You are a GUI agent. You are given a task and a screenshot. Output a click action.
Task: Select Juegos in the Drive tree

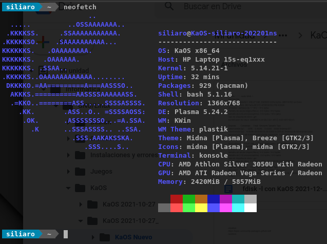[x=101, y=172]
